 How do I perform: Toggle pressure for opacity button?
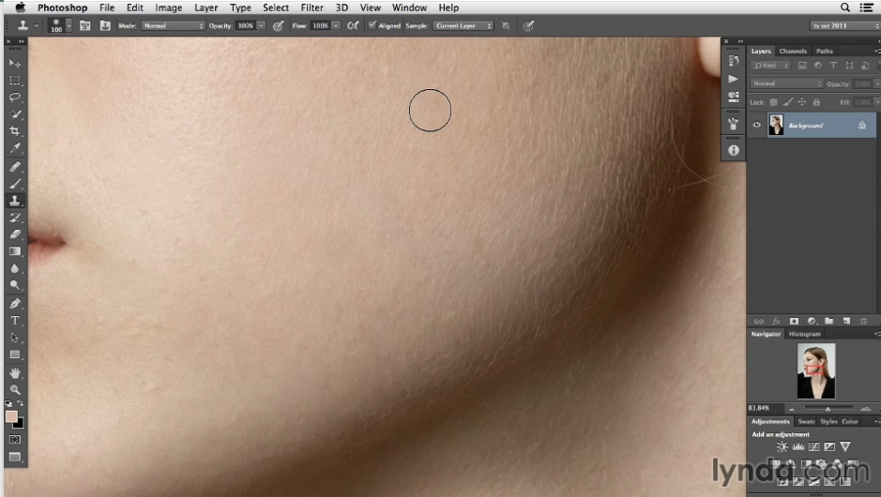point(278,26)
